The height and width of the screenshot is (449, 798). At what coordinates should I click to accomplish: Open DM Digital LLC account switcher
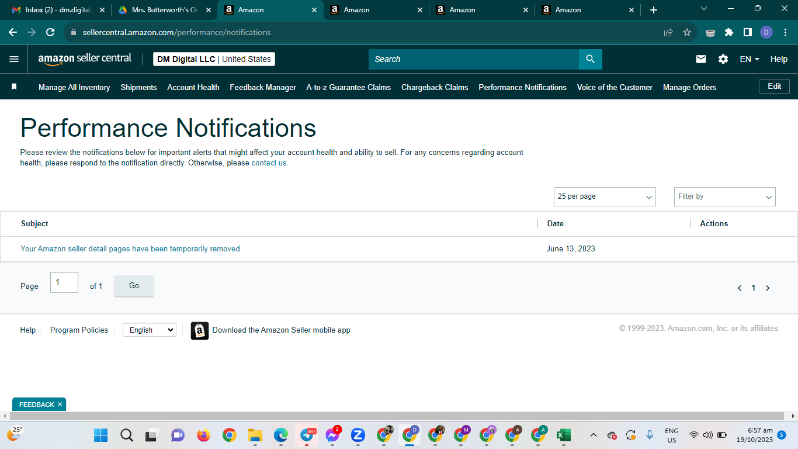tap(214, 59)
